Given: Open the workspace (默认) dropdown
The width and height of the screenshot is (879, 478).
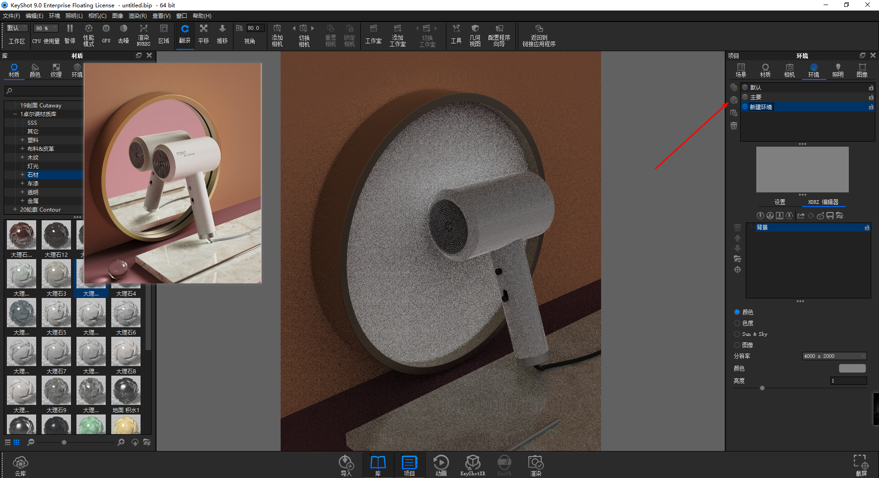Looking at the screenshot, I should pyautogui.click(x=17, y=28).
